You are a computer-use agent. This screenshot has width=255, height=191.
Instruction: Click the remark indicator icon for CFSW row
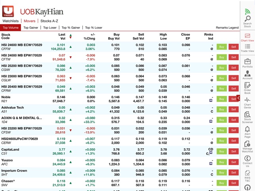(x=212, y=132)
